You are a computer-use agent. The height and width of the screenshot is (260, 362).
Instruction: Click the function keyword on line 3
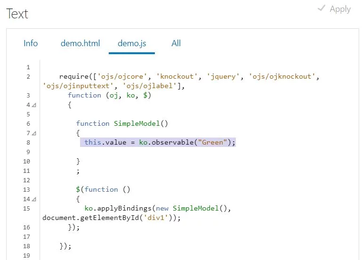click(84, 95)
